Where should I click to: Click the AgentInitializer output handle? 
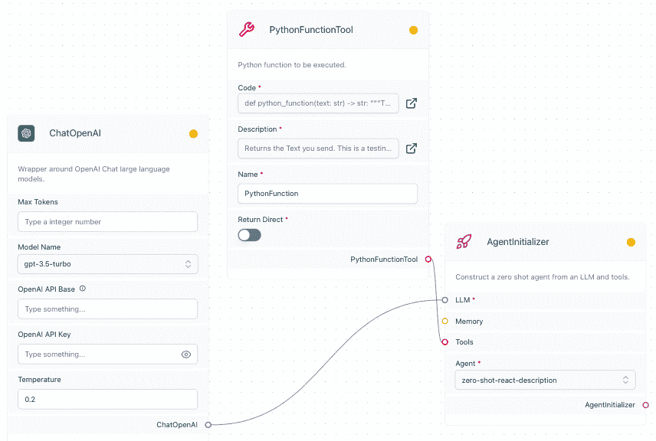click(645, 405)
